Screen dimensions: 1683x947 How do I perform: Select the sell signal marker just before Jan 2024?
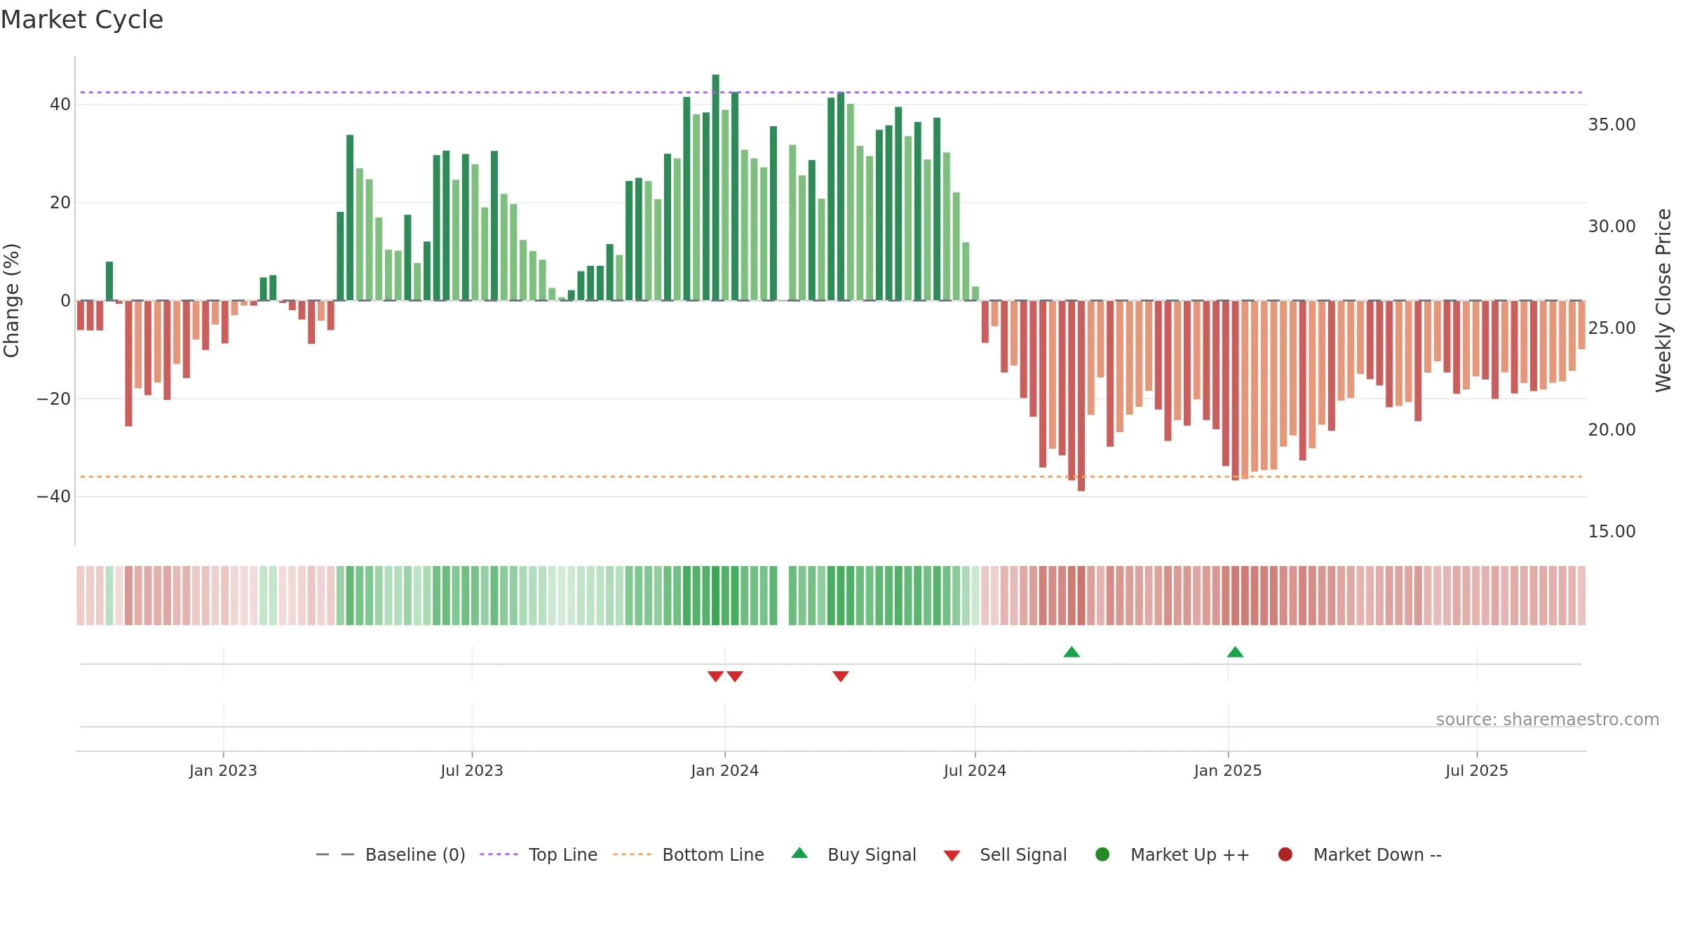715,676
